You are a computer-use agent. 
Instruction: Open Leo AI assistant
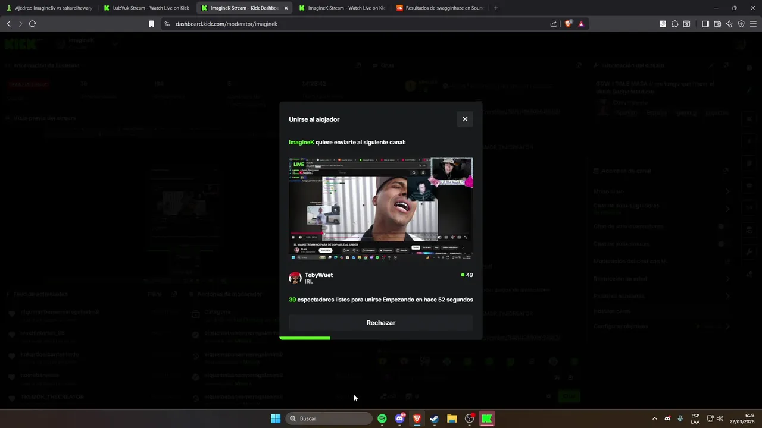[729, 24]
